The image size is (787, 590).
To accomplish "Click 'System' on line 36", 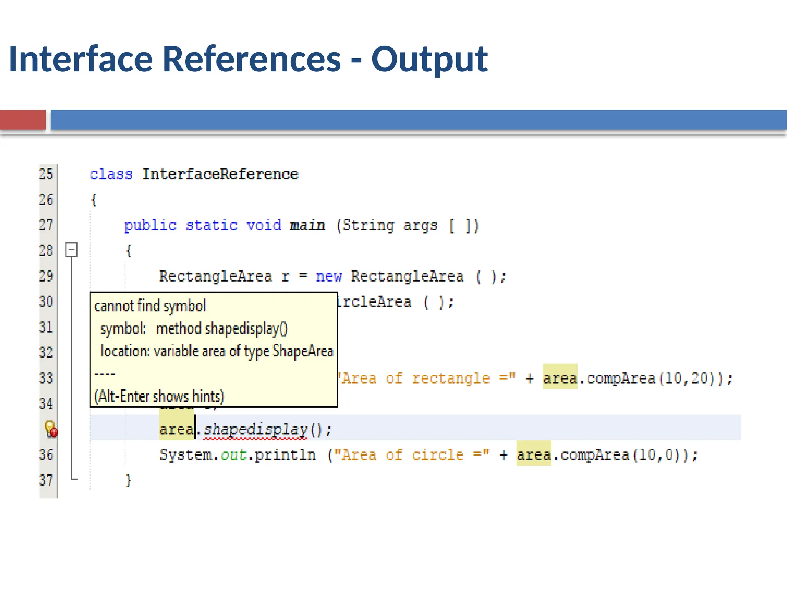I will click(186, 455).
